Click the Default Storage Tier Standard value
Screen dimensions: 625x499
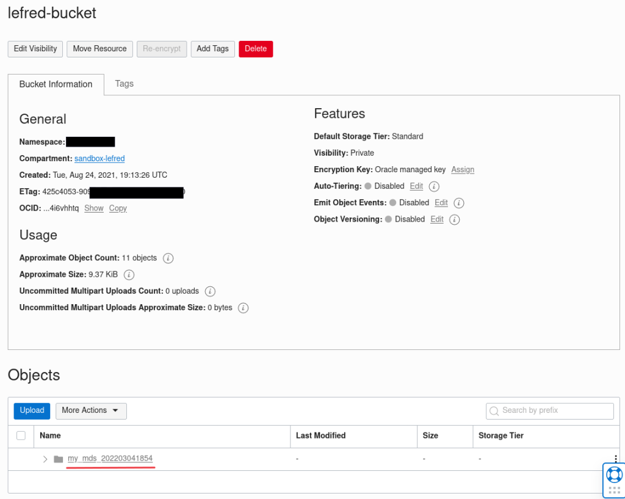tap(407, 136)
